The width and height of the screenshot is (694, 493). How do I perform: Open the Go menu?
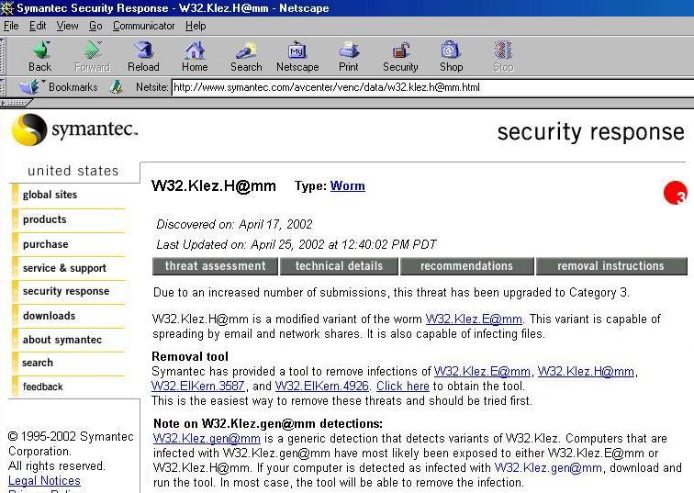click(x=95, y=26)
